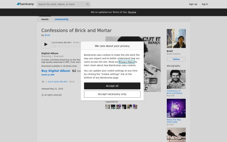This screenshot has width=227, height=142.
Task: Click the all rights reserved copyright icon
Action: pyautogui.click(x=42, y=95)
